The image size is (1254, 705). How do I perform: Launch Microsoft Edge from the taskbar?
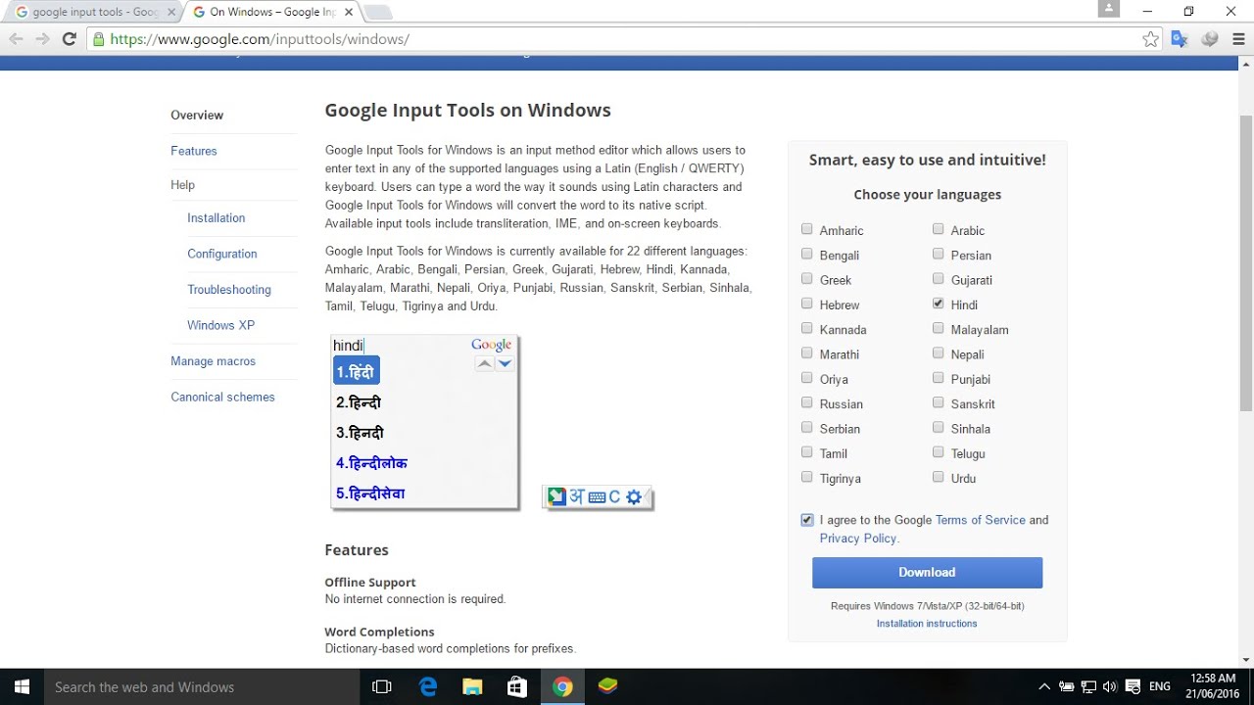click(428, 686)
